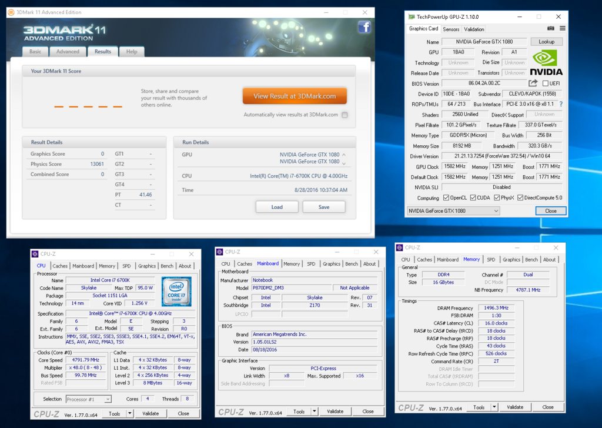Image resolution: width=602 pixels, height=428 pixels.
Task: Click the Save button in 3DMark 11
Action: 324,207
